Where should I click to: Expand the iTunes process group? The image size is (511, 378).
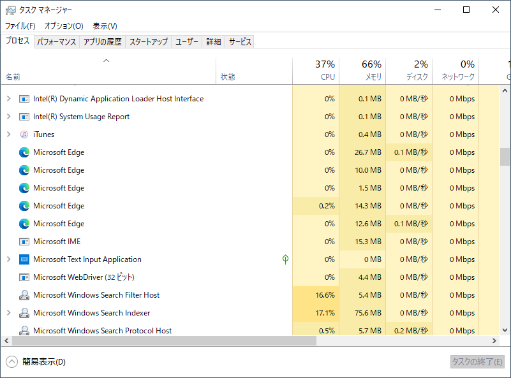click(x=9, y=134)
